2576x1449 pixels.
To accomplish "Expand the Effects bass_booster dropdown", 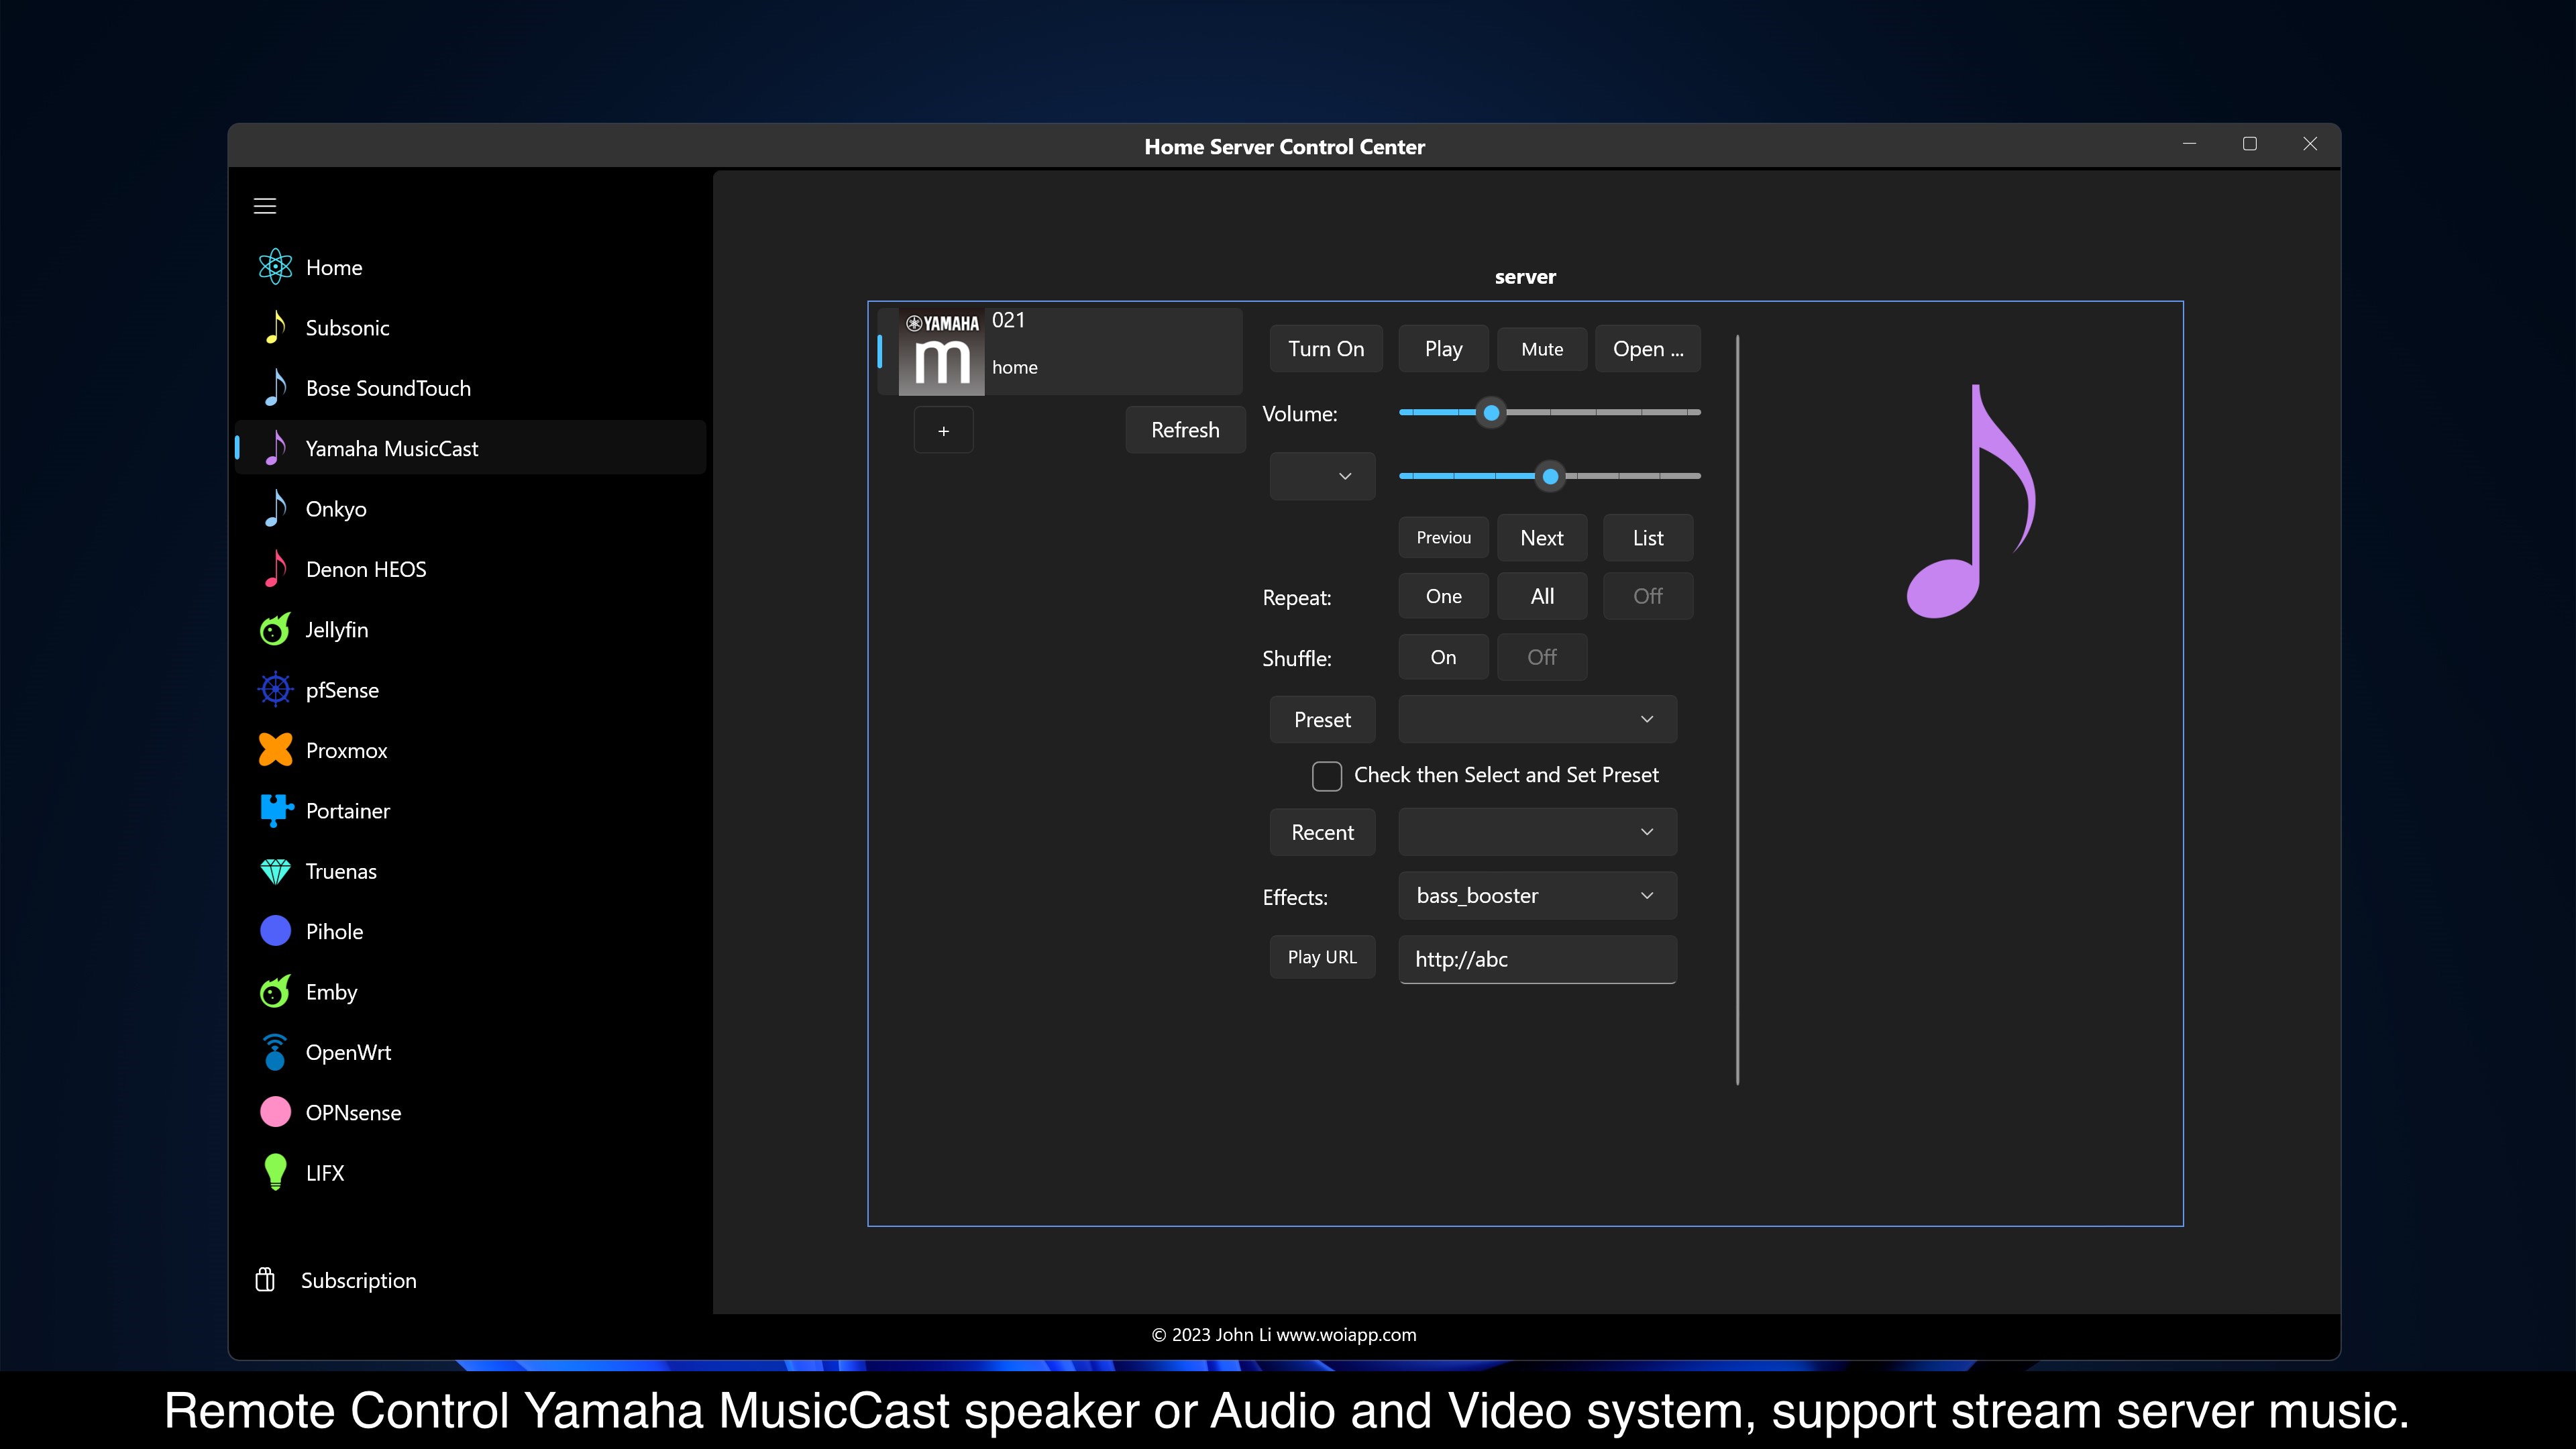I will pos(1537,896).
